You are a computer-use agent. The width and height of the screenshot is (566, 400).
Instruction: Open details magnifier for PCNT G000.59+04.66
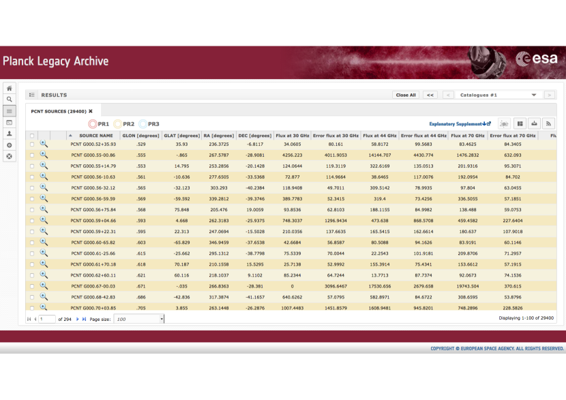(44, 220)
